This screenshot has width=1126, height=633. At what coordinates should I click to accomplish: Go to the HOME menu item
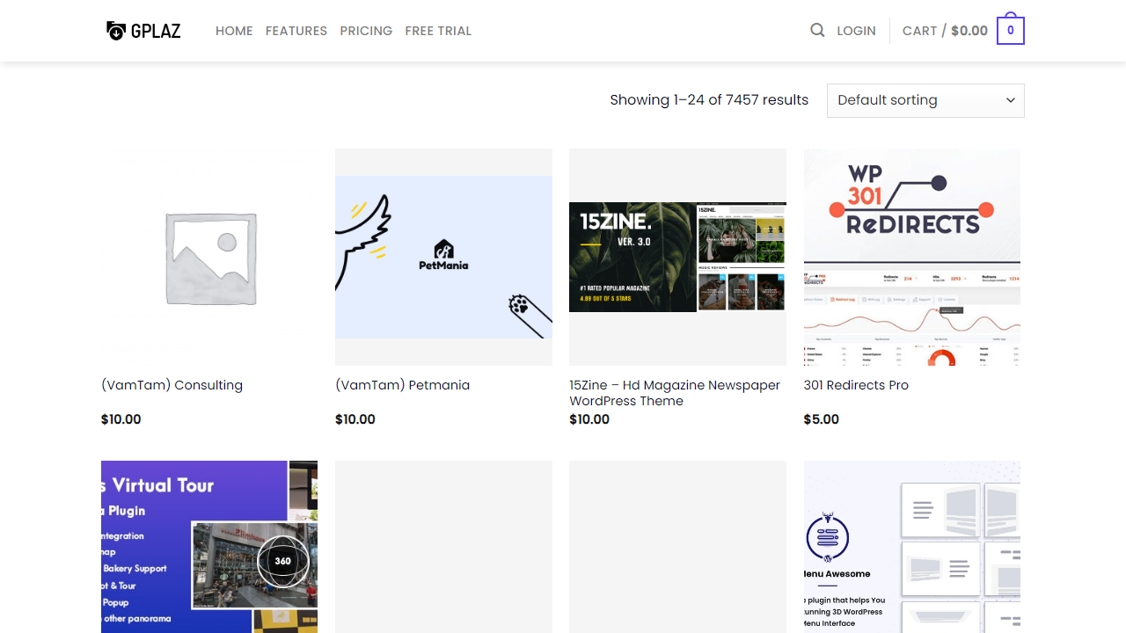[234, 31]
